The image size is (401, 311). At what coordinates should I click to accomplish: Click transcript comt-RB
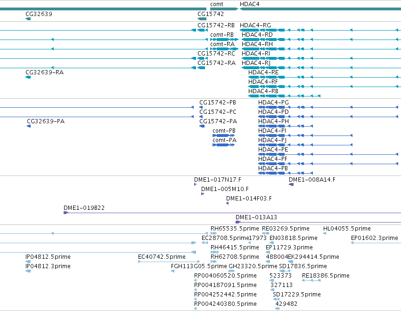coord(222,35)
